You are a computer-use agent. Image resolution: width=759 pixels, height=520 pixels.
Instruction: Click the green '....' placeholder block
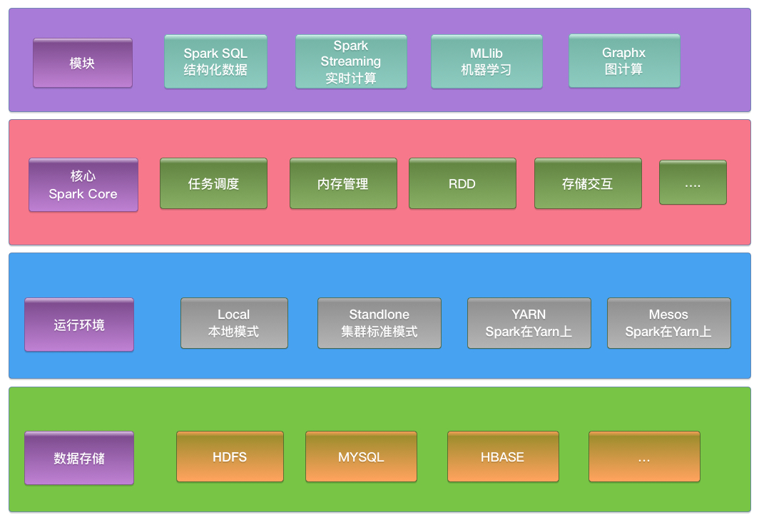point(693,182)
